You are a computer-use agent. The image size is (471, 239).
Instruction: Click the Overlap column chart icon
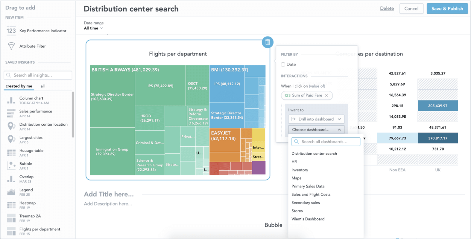(x=11, y=179)
